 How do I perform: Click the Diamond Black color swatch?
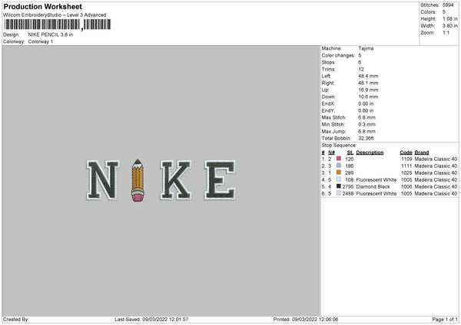pos(338,186)
